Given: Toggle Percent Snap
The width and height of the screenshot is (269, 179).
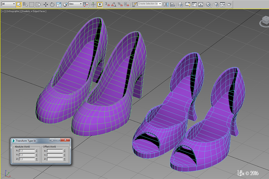Looking at the screenshot, I should (x=120, y=4).
